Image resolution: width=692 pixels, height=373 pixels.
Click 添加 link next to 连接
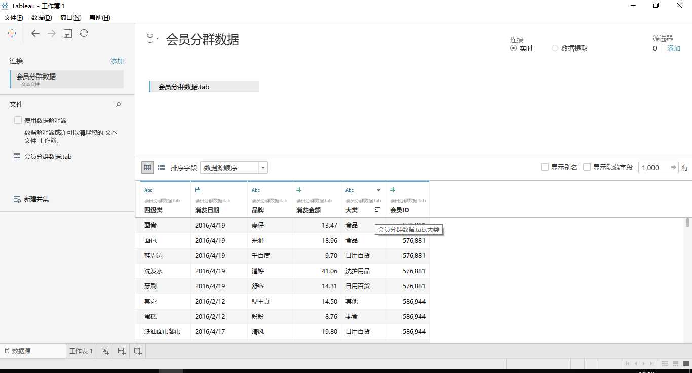click(x=117, y=61)
